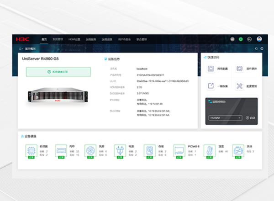Open the 风扇 fan health icon
This screenshot has height=201, width=274.
tap(90, 151)
